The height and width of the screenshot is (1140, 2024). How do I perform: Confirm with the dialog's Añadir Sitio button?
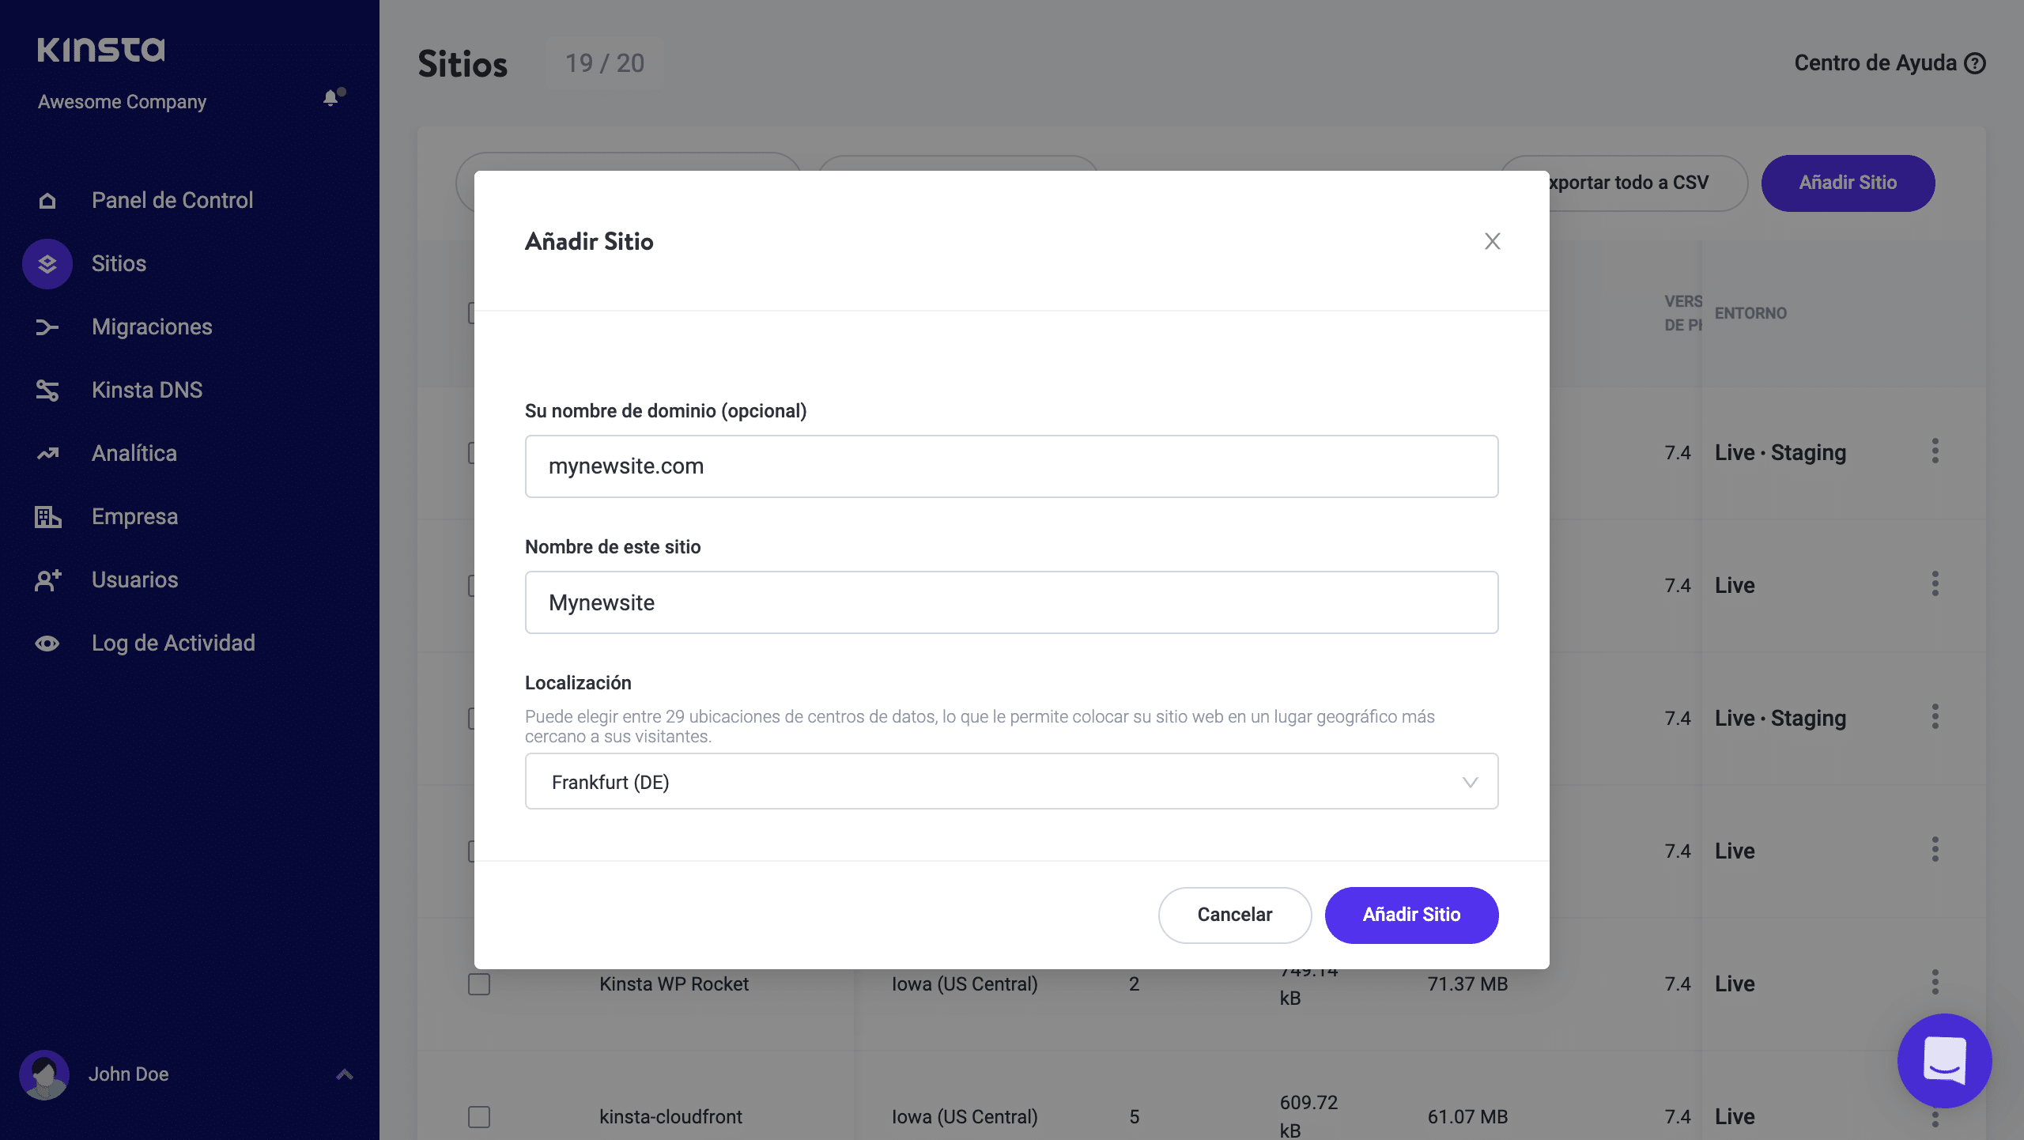[x=1411, y=915]
